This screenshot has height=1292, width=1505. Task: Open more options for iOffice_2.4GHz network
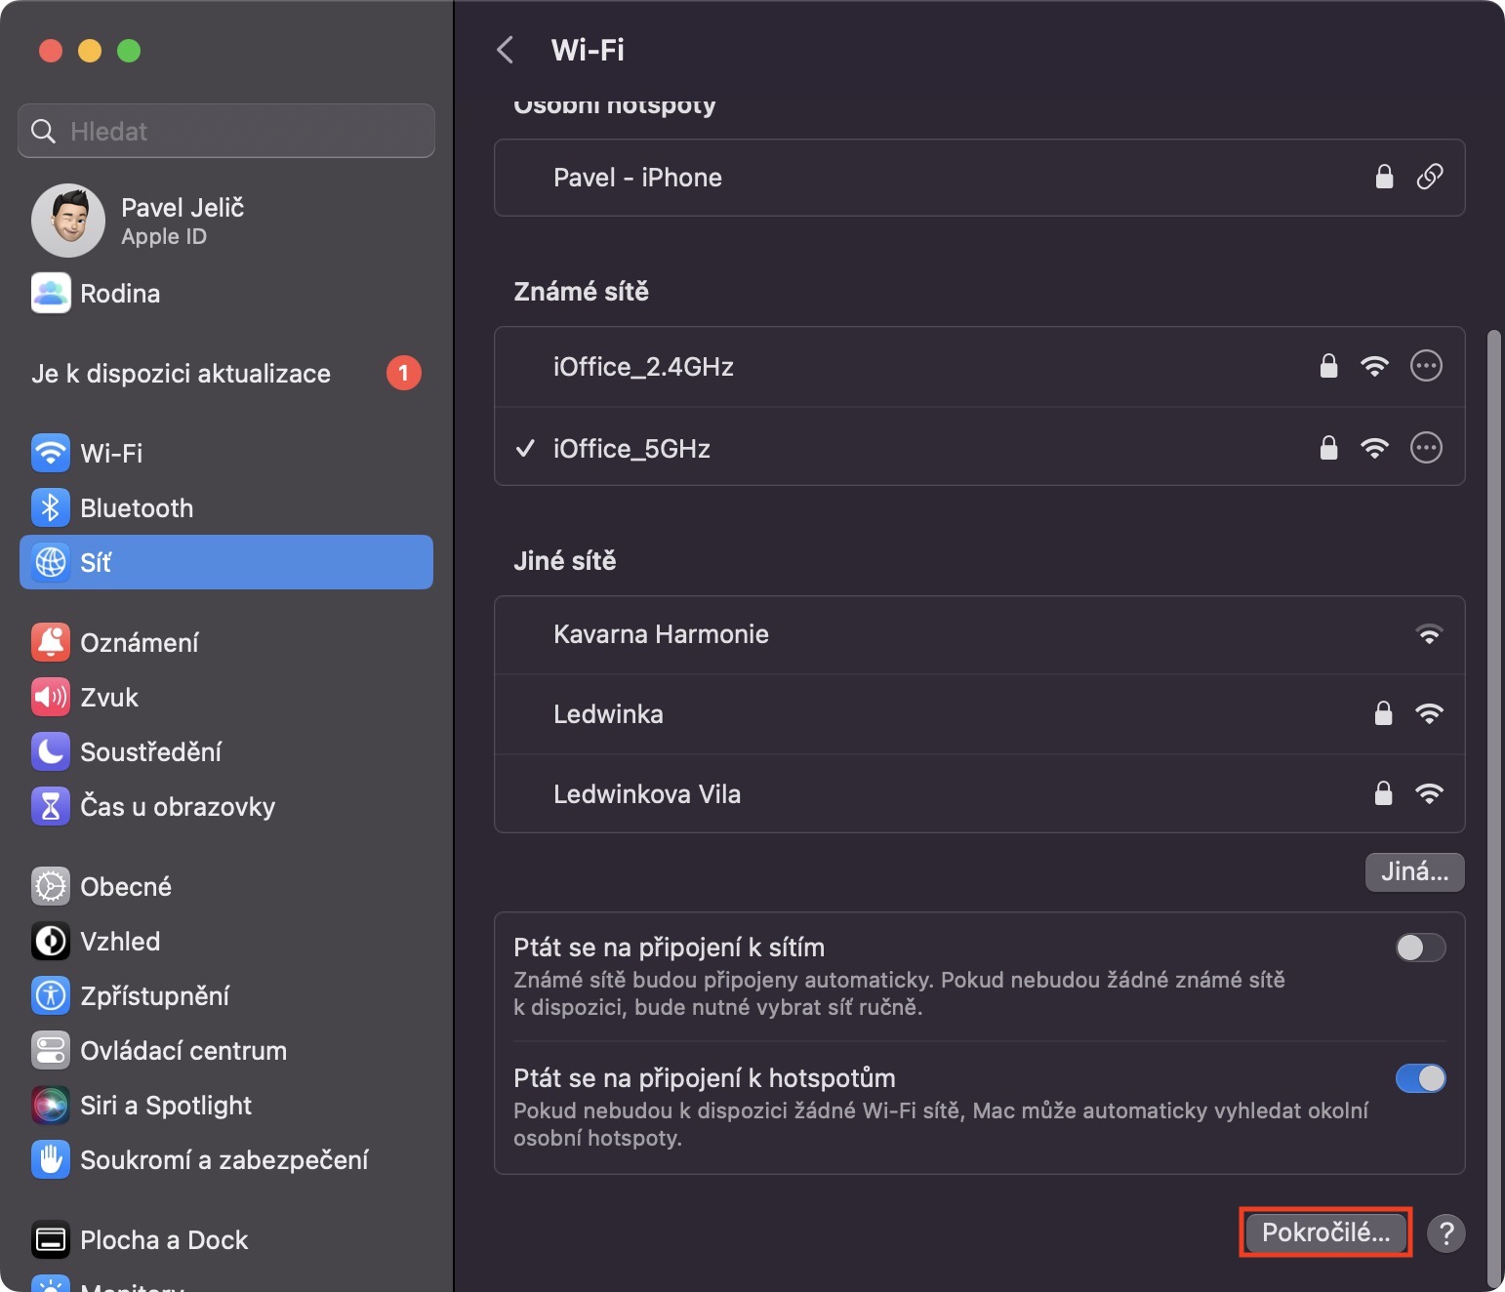[1426, 366]
